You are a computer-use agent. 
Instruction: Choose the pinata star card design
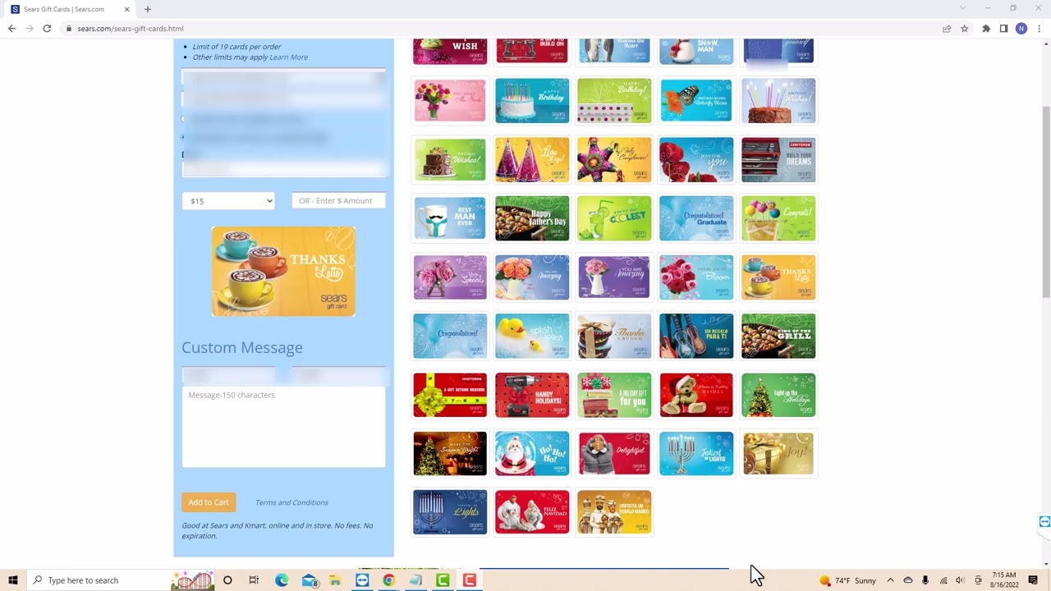(x=614, y=159)
